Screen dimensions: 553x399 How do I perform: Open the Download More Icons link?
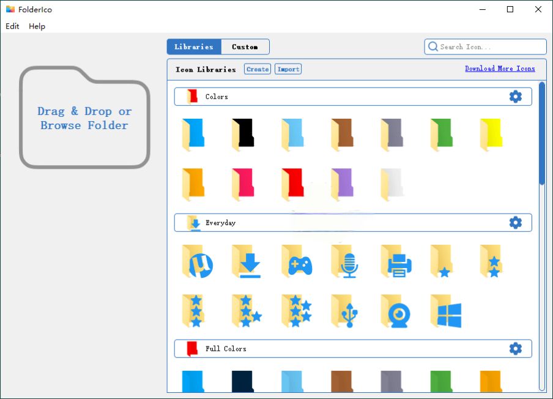point(500,69)
